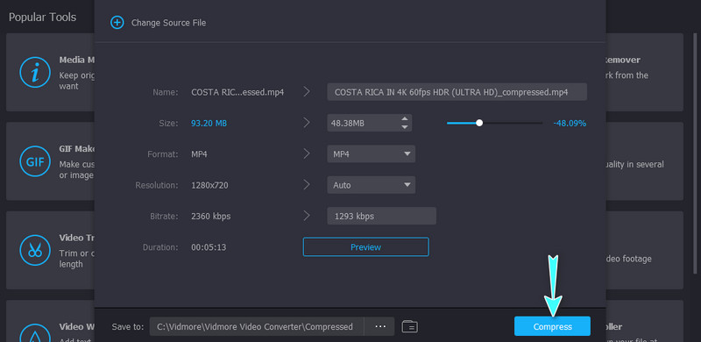
Task: Click the Change Source File plus icon
Action: [x=117, y=23]
